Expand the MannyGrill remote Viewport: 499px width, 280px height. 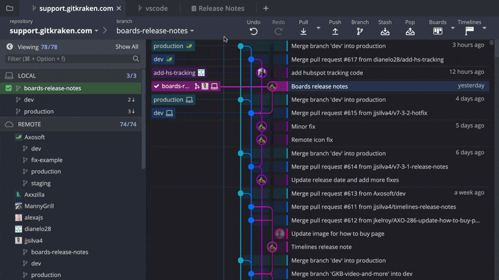coord(39,206)
